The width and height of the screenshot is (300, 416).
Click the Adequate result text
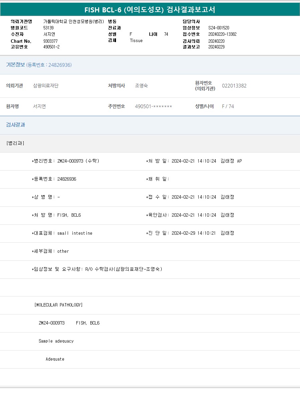coord(55,359)
